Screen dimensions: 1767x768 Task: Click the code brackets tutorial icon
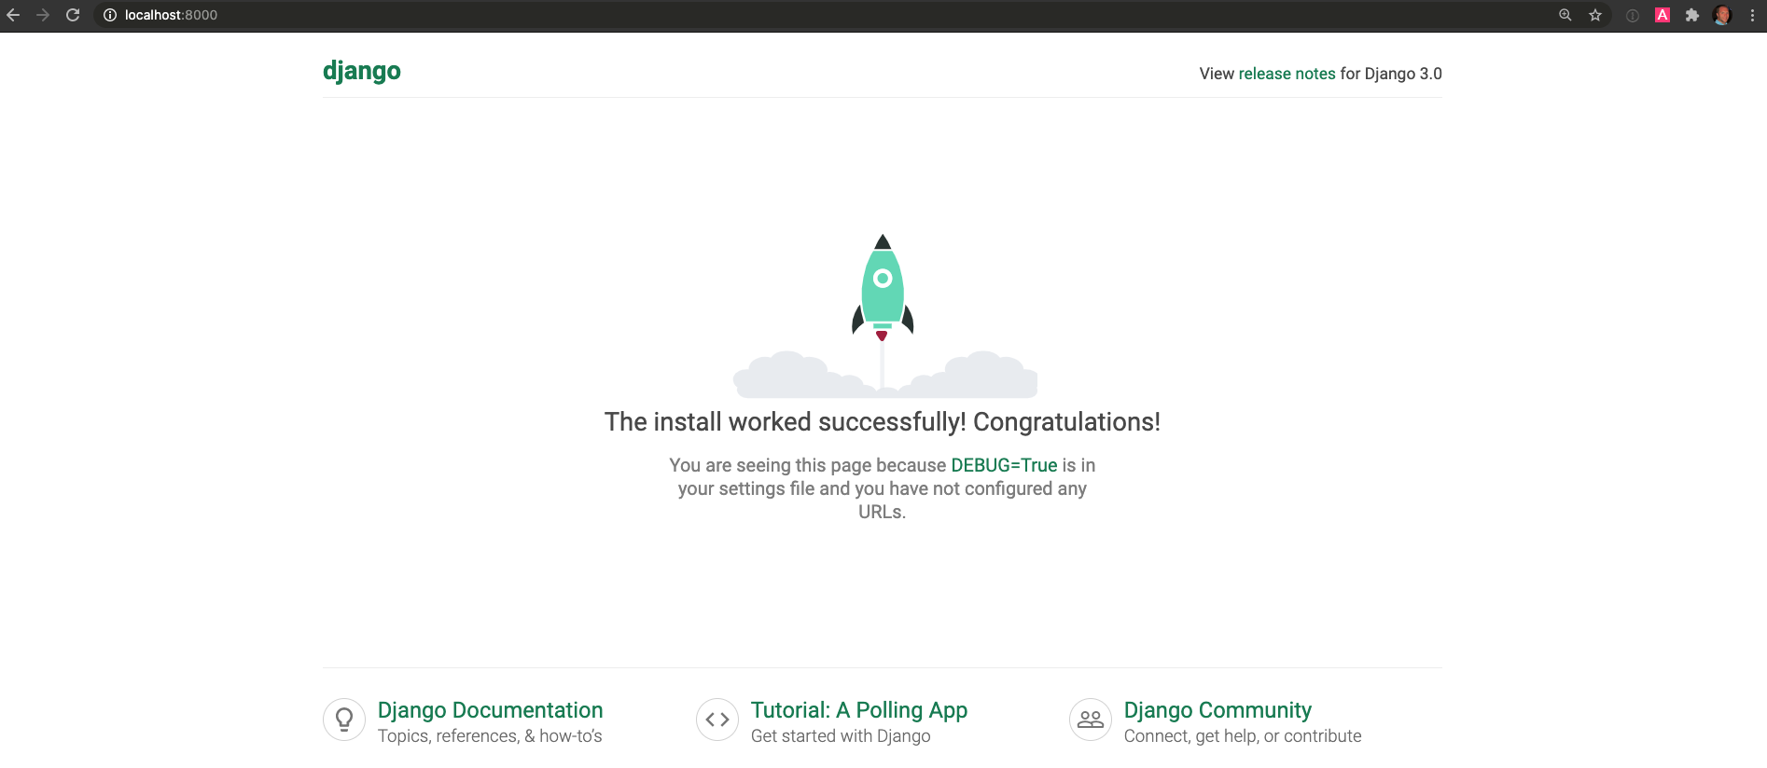click(717, 720)
